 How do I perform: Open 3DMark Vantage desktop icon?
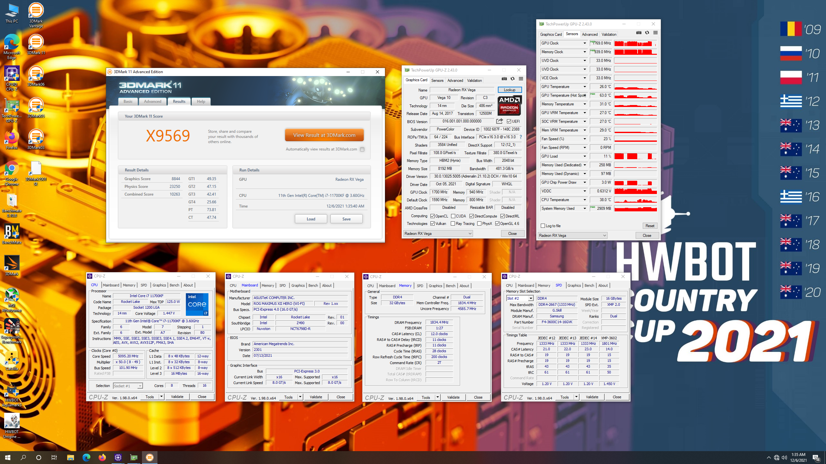coord(36,15)
